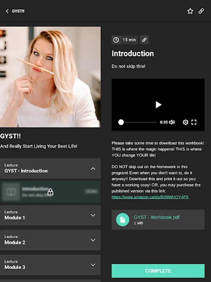Viewport: 211px width, 282px height.
Task: Mark lesson with COMPLETE button
Action: [158, 271]
